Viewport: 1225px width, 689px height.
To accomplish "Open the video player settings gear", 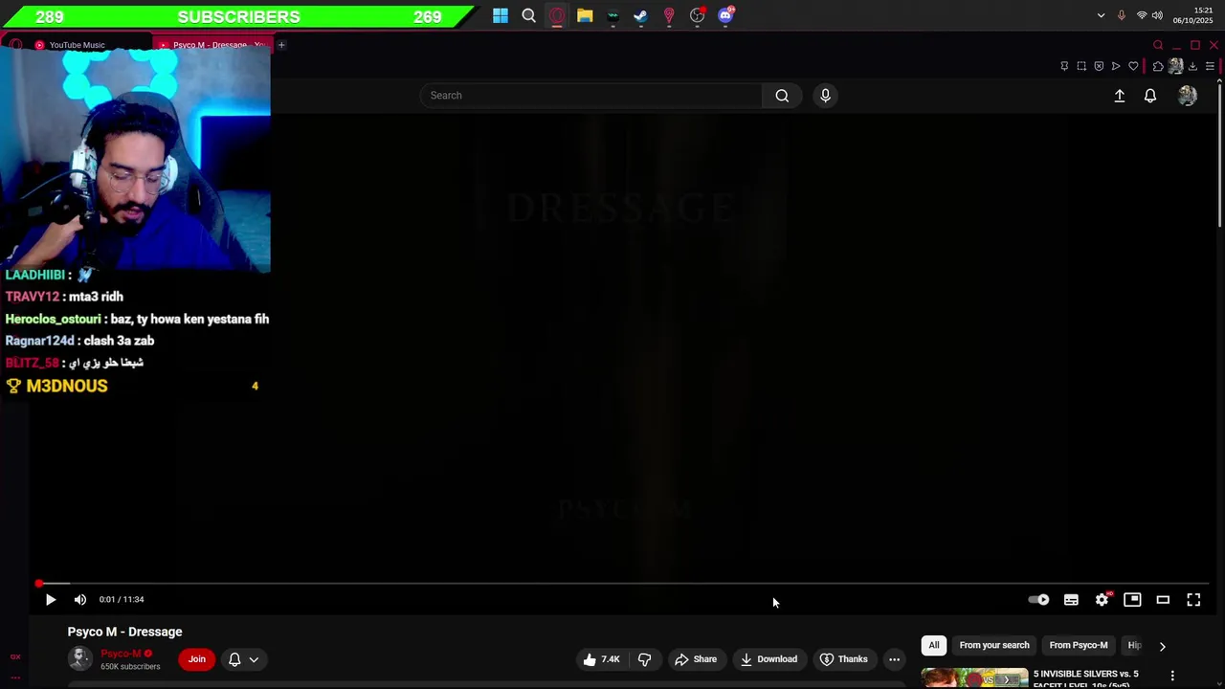I will point(1102,600).
